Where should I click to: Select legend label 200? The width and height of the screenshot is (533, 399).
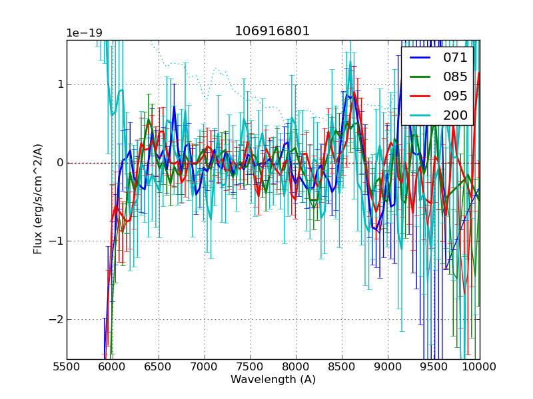click(455, 115)
